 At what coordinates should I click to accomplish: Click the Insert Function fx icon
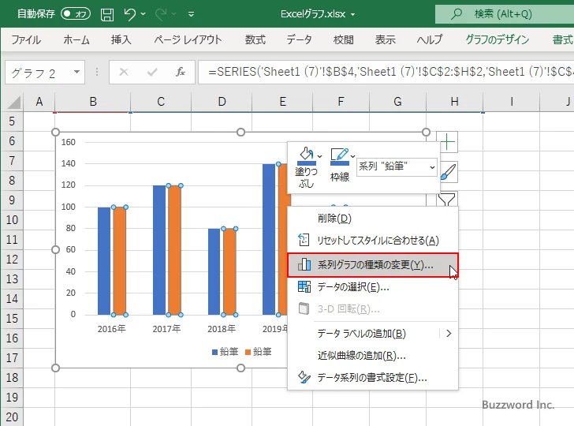pyautogui.click(x=180, y=72)
